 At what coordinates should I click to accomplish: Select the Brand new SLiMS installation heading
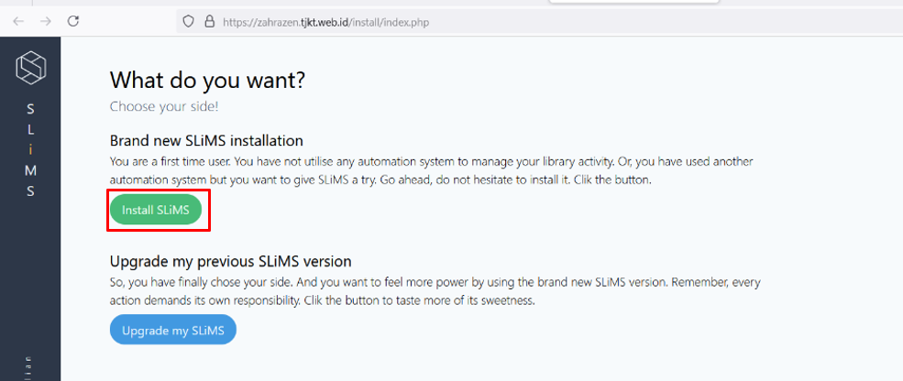206,141
